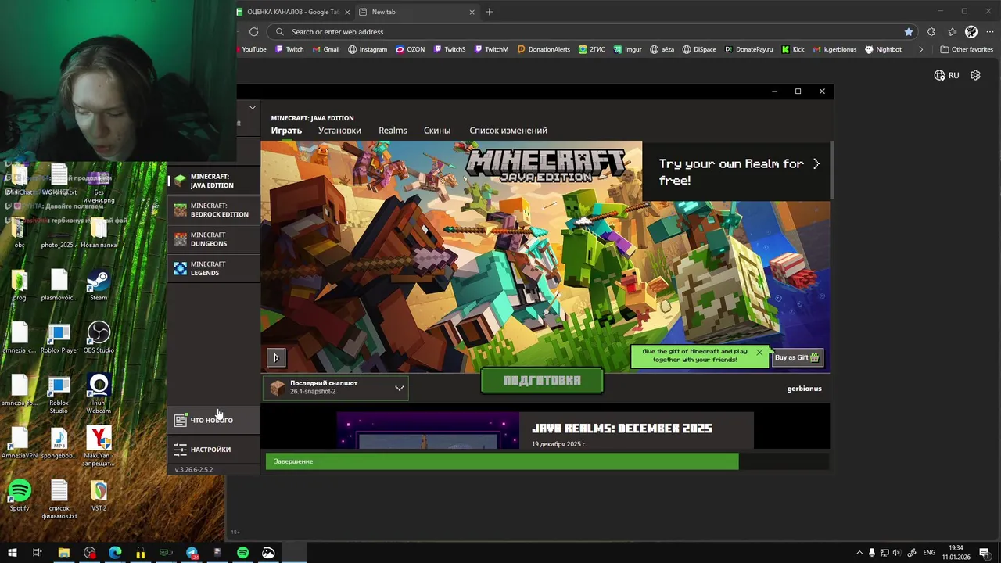
Task: Open the Realms tab
Action: [393, 131]
